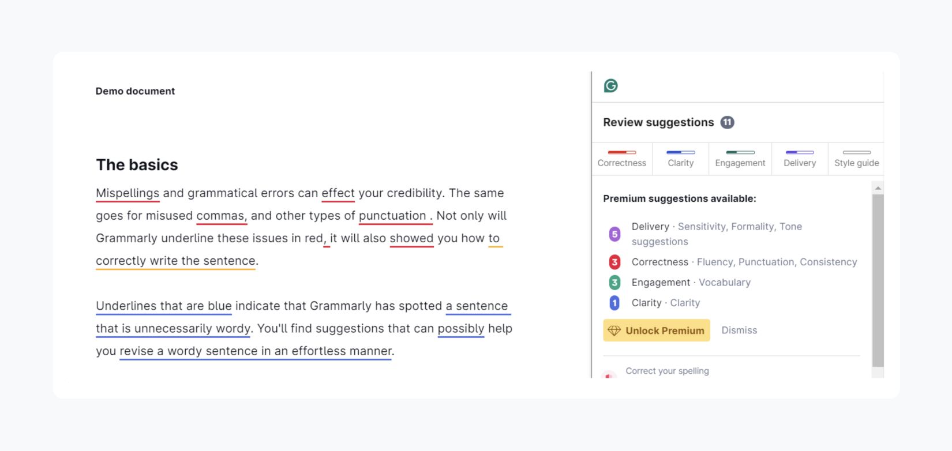Click the underlined word effect in the text
952x451 pixels.
(x=338, y=193)
